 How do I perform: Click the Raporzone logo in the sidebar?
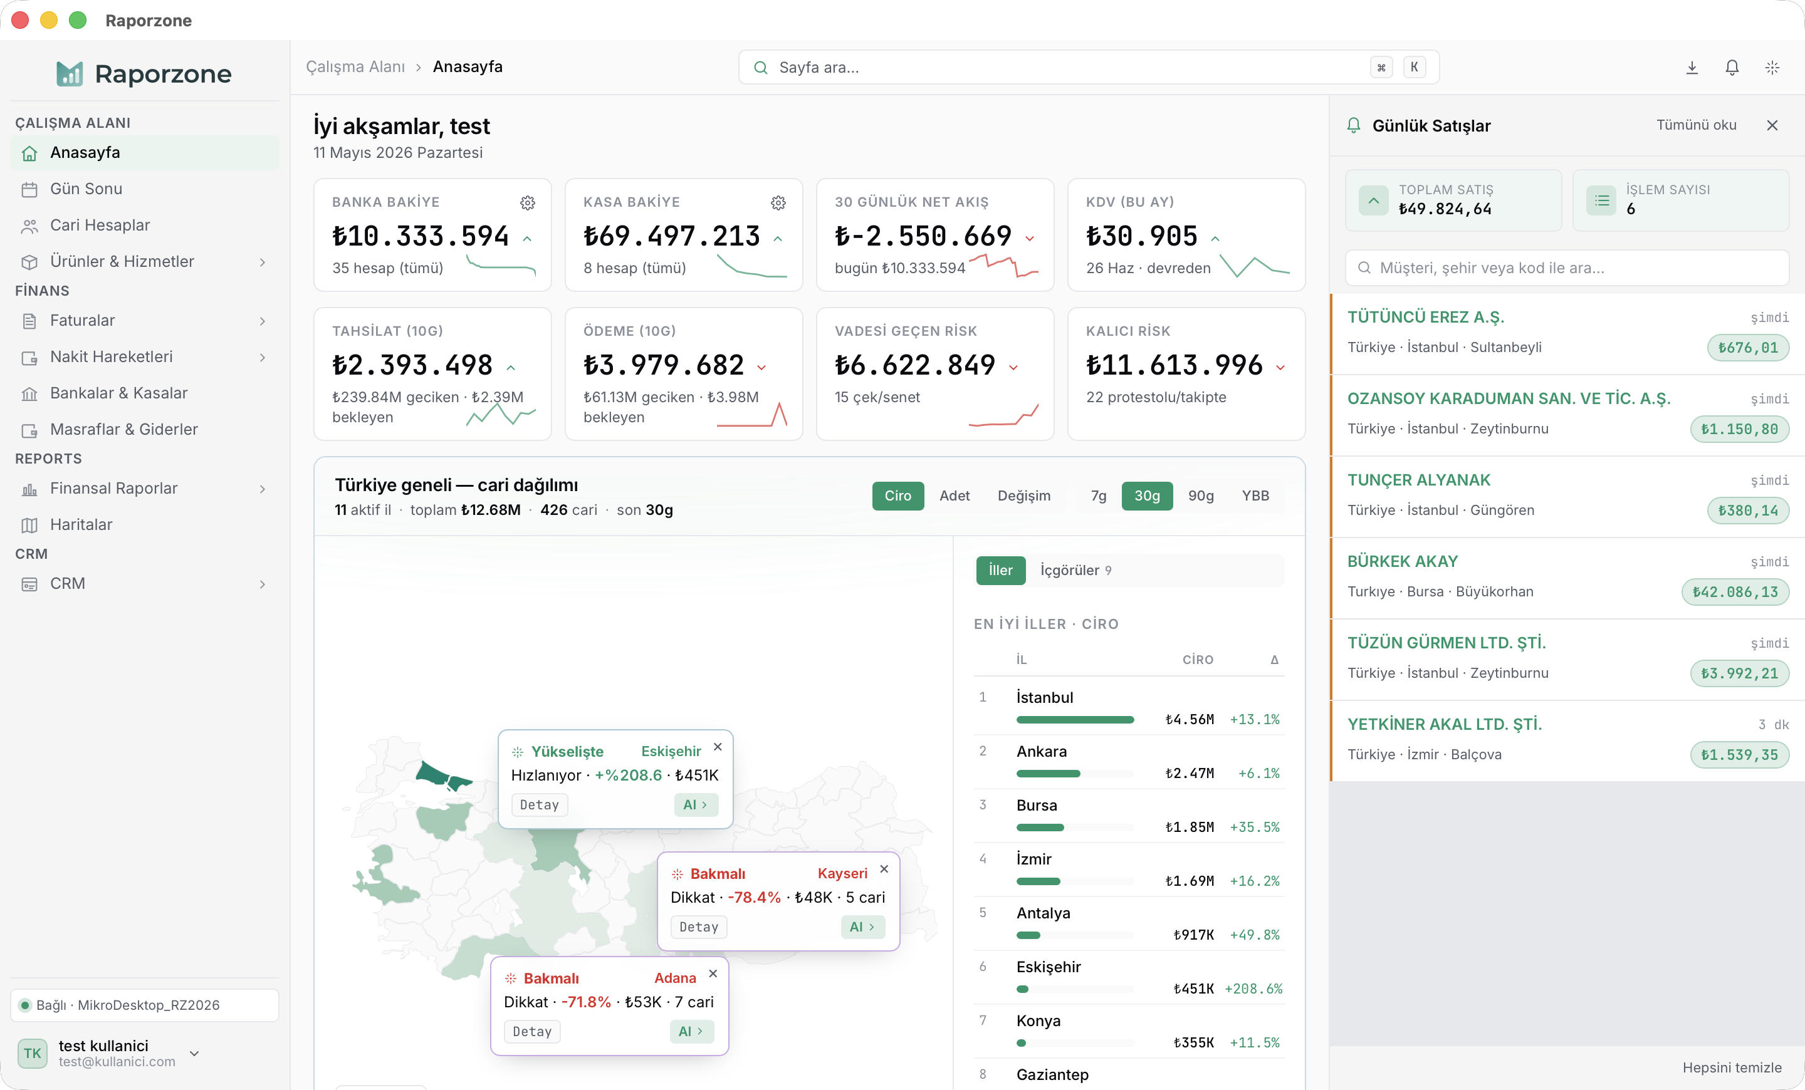pos(144,73)
